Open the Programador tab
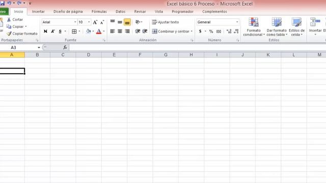The image size is (326, 183). coord(182,12)
